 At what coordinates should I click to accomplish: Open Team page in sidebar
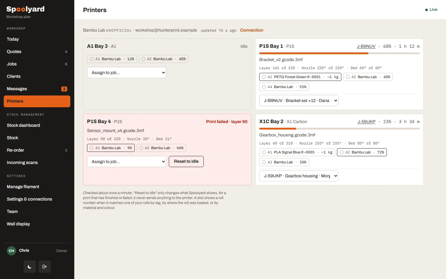coord(37,212)
